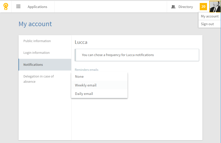
Task: Go to Public information section
Action: click(45, 41)
